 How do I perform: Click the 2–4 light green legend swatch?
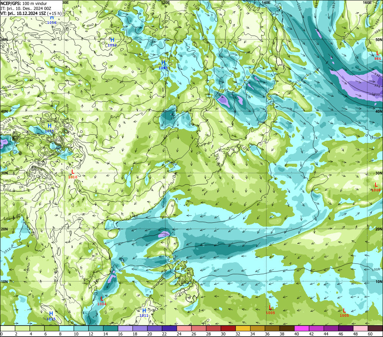click(x=23, y=329)
